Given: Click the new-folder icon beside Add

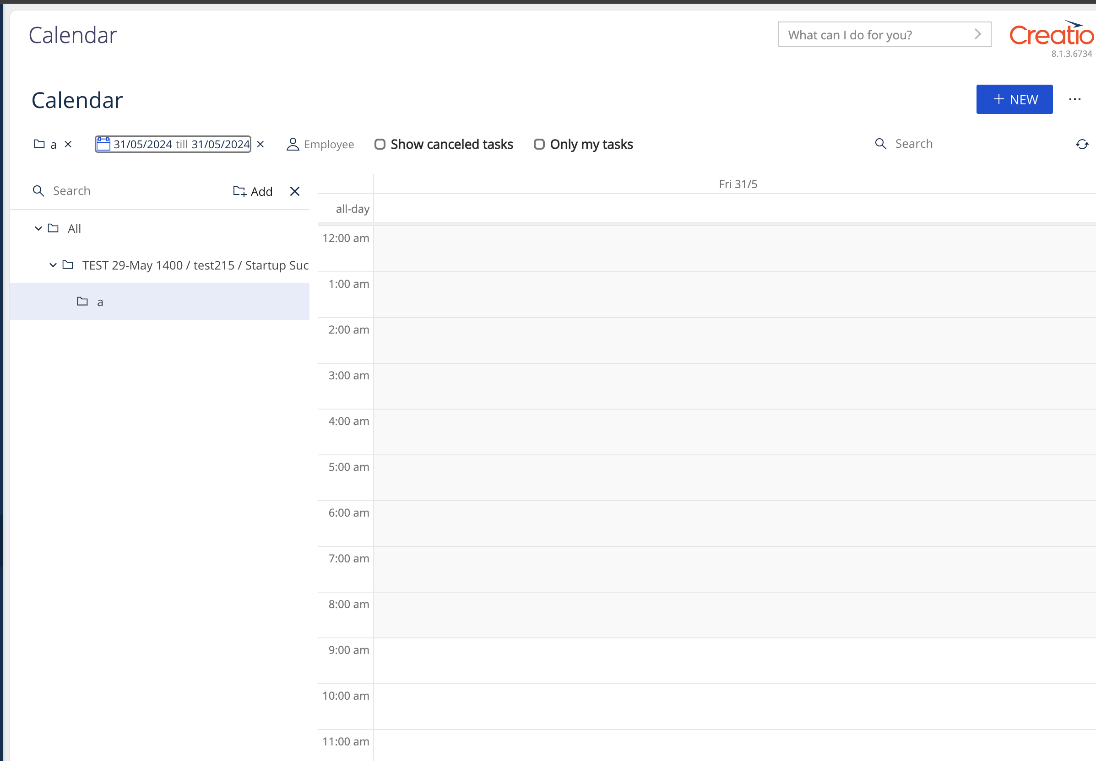Looking at the screenshot, I should coord(239,191).
